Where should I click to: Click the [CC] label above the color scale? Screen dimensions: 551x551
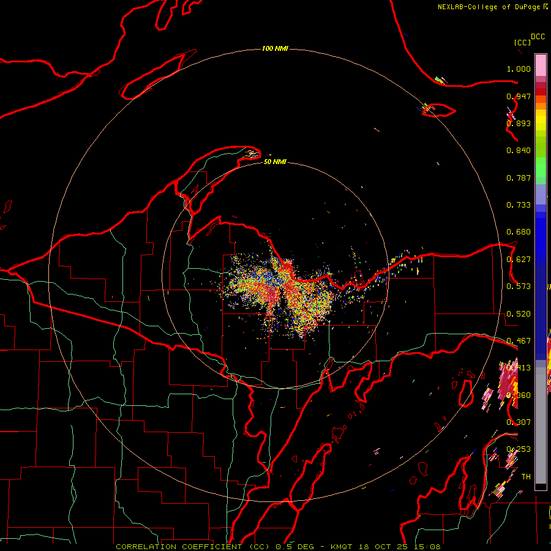tap(522, 42)
